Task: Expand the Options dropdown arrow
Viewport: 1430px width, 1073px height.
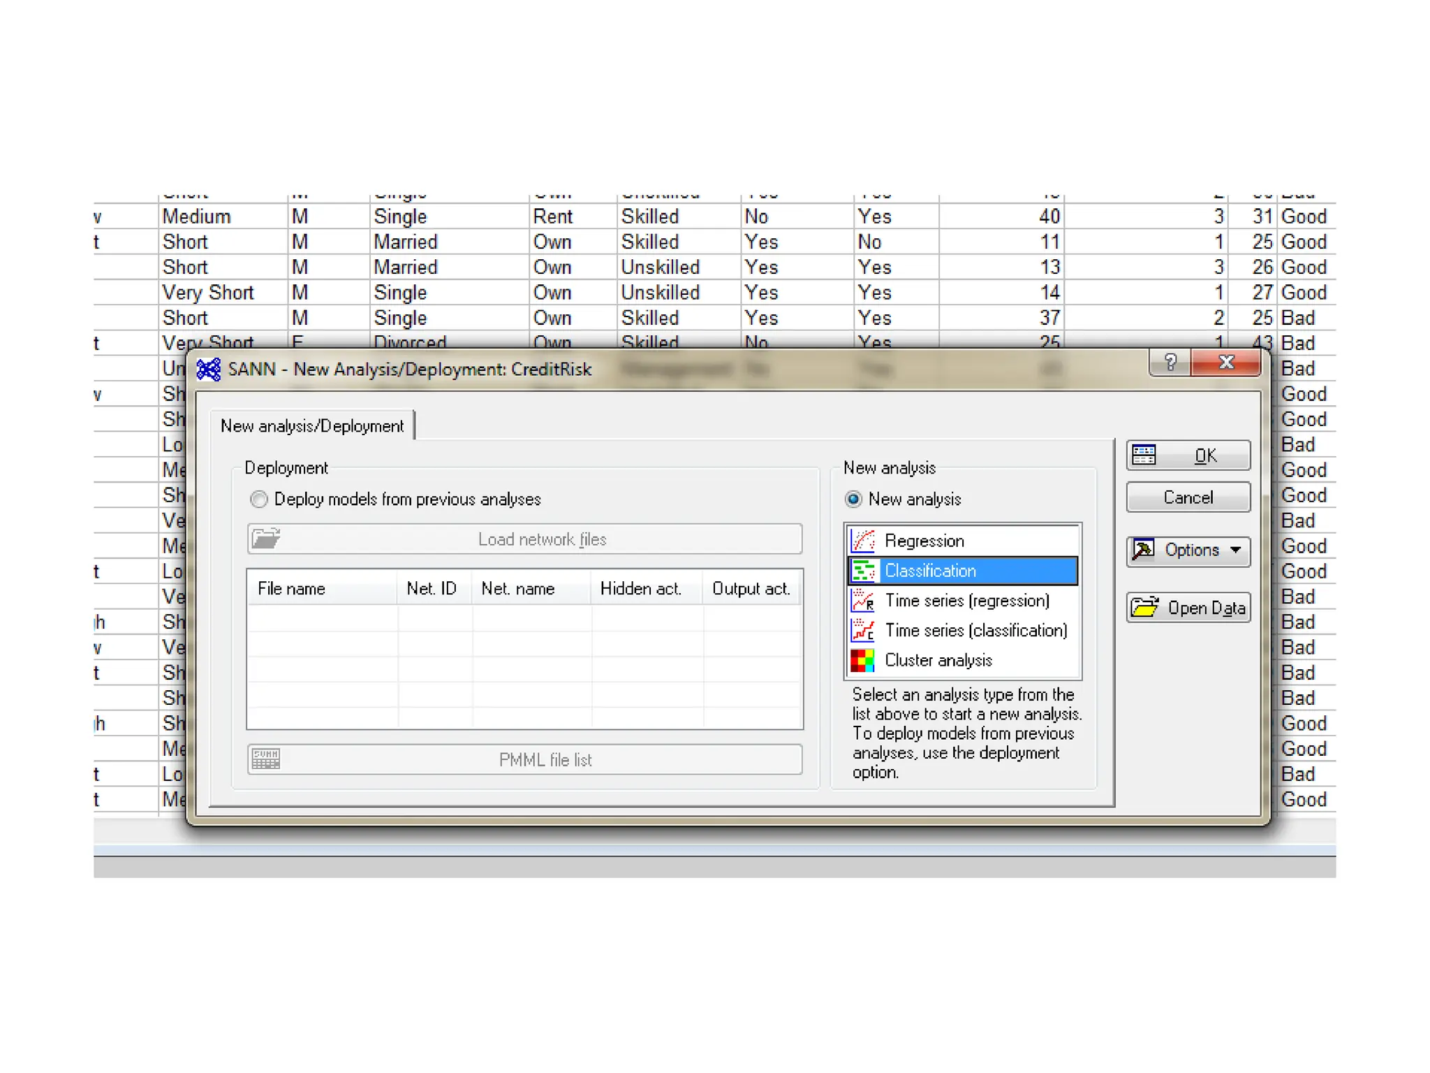Action: click(1236, 550)
